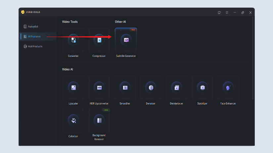Minimize the UniFab window
273x153 pixels.
coord(235,13)
